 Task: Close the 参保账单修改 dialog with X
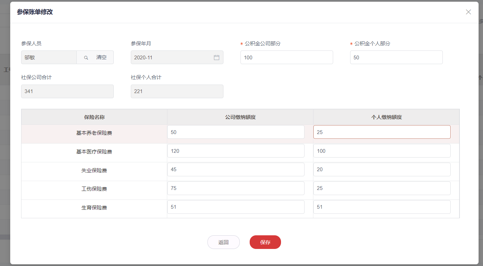click(468, 12)
